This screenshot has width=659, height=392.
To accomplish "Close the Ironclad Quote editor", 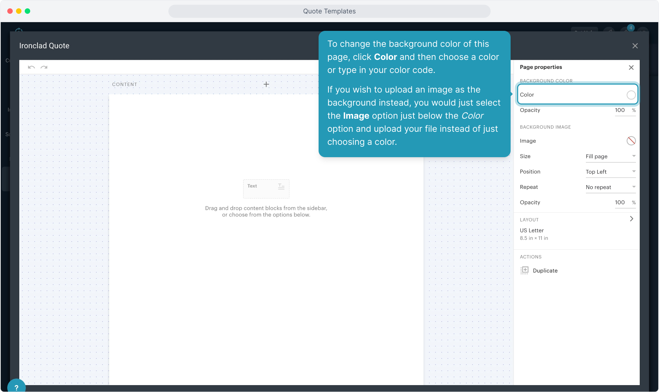I will (635, 46).
